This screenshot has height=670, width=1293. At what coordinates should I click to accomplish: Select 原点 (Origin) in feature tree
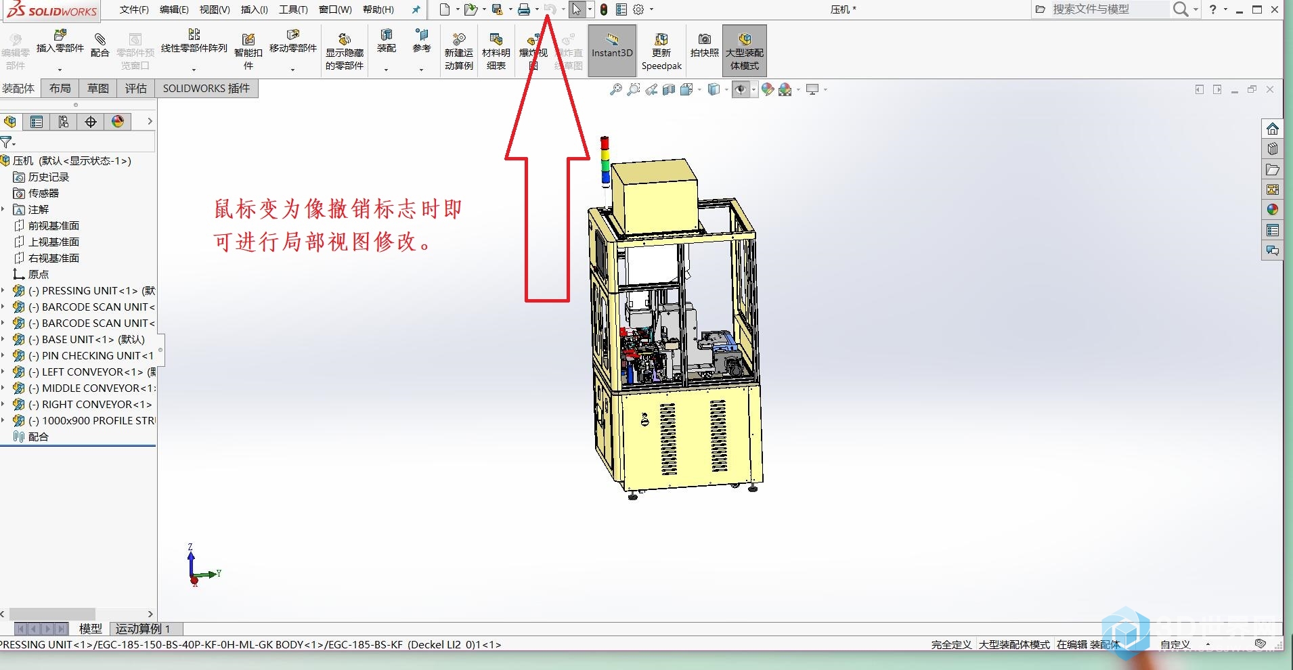click(39, 275)
